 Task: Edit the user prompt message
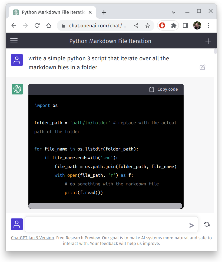click(x=202, y=67)
